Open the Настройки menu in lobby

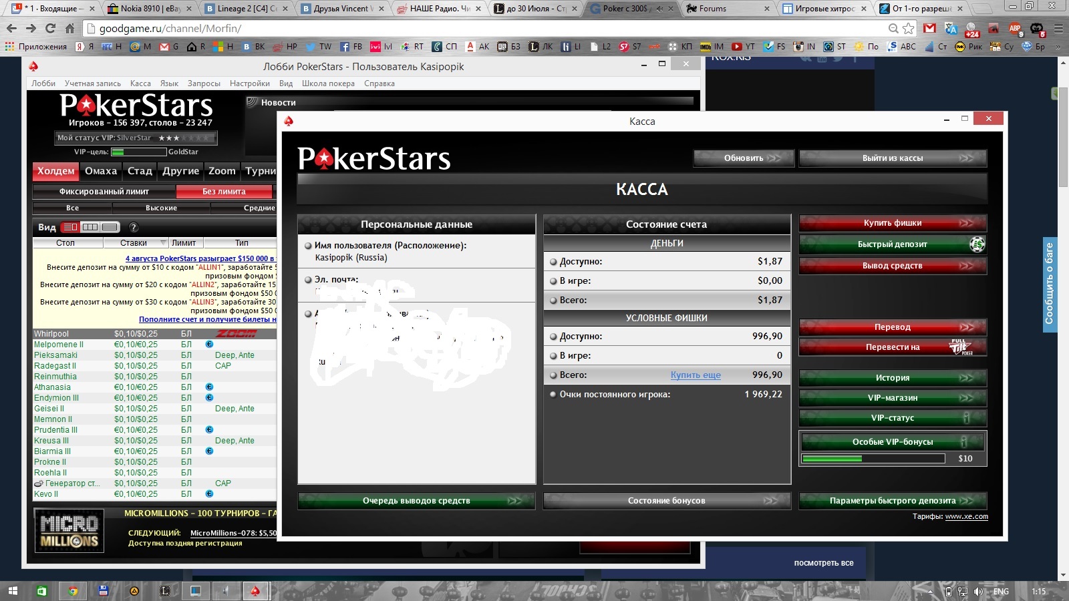(x=250, y=83)
